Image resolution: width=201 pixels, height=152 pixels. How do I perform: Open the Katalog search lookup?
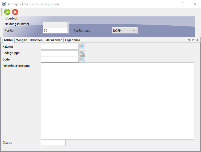[x=82, y=46]
